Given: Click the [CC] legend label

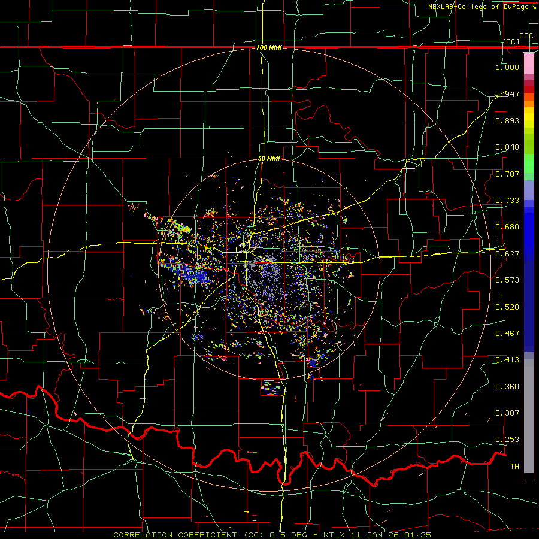Looking at the screenshot, I should [511, 41].
